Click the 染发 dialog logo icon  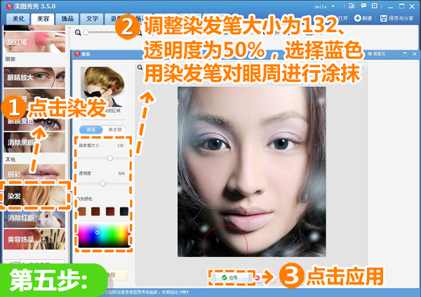77,54
